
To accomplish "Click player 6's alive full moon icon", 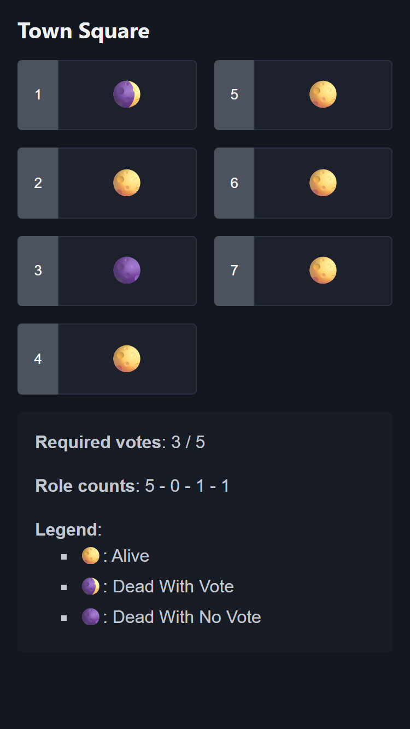I will click(323, 183).
